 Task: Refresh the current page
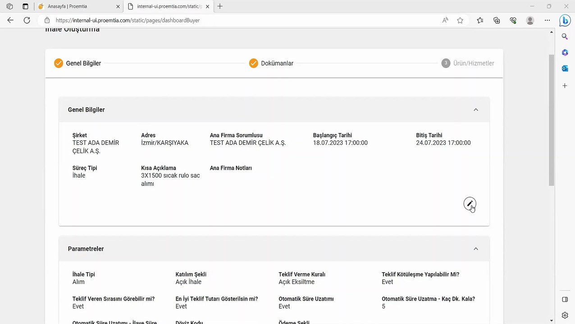click(27, 20)
